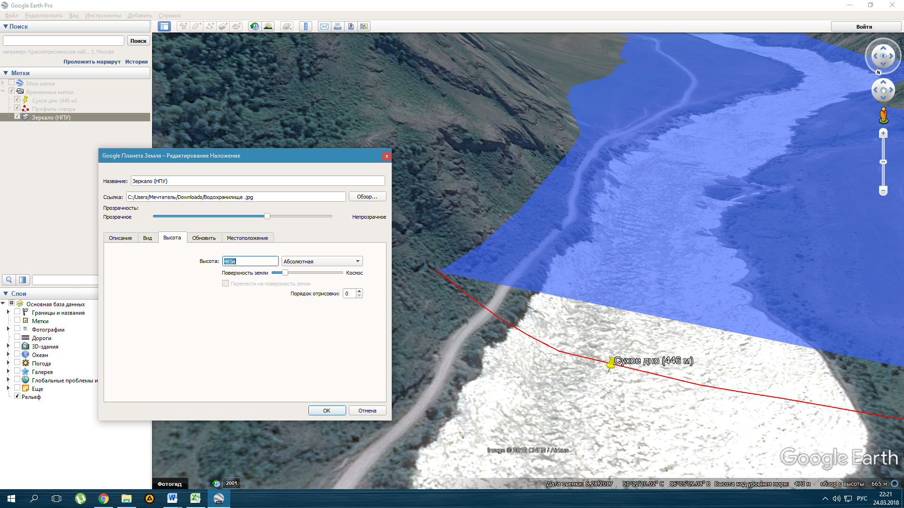The height and width of the screenshot is (508, 904).
Task: Open the planet switcher icon
Action: [x=287, y=26]
